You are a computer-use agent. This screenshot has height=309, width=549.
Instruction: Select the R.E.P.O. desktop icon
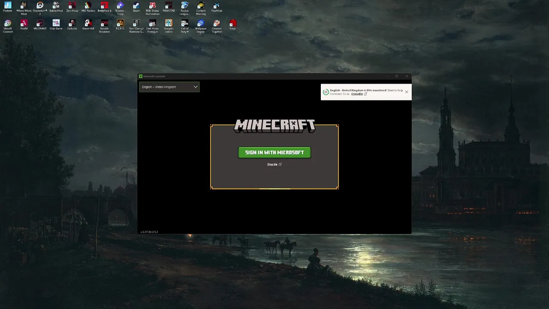120,24
